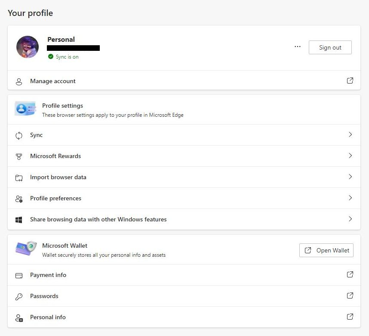Click the profile avatar picture

click(28, 47)
